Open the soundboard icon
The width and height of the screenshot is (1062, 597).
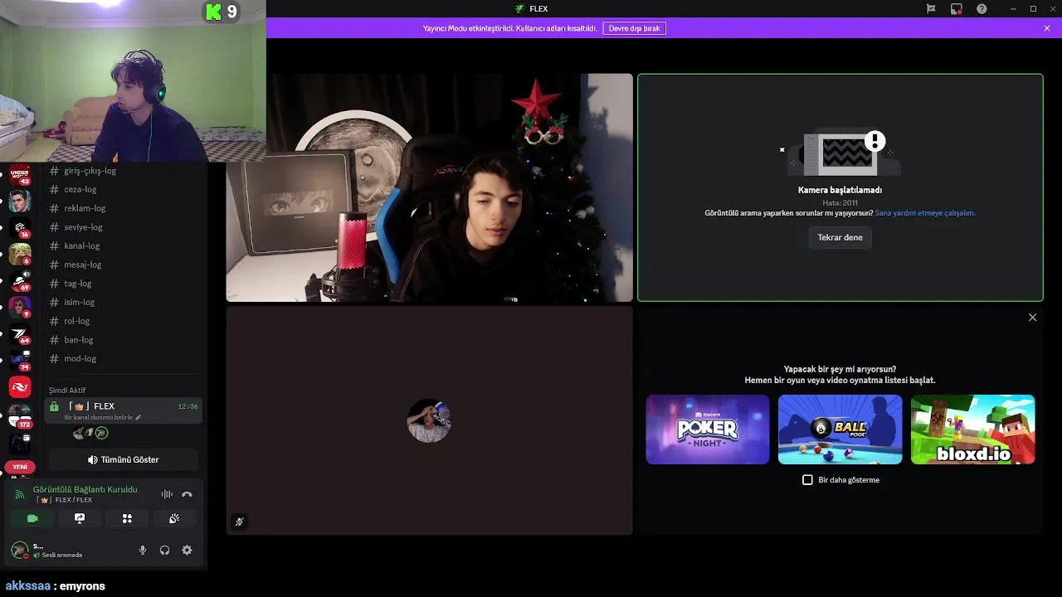174,518
